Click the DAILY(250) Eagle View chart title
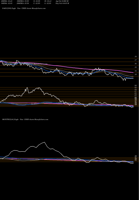The height and width of the screenshot is (200, 139). 24,8
